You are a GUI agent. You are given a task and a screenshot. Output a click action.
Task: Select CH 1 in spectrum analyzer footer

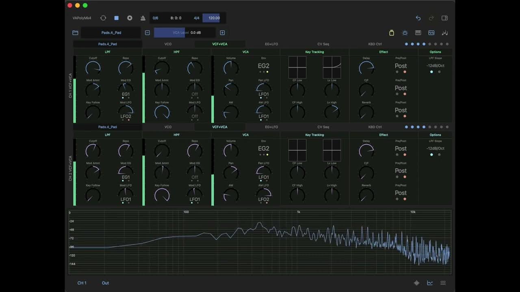pos(82,283)
